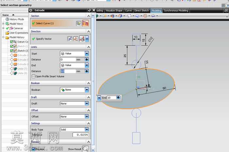
Task: Toggle the Unite (7) suppression diamond
Action: [x=12, y=69]
